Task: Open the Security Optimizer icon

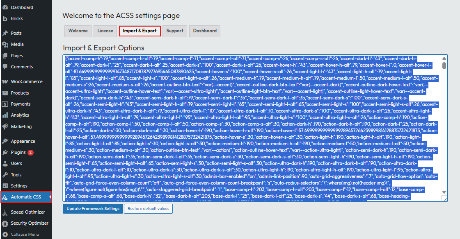Action: click(5, 223)
